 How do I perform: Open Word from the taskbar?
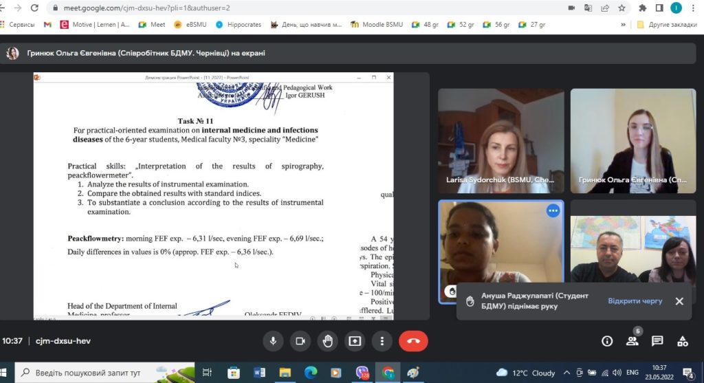pyautogui.click(x=259, y=373)
